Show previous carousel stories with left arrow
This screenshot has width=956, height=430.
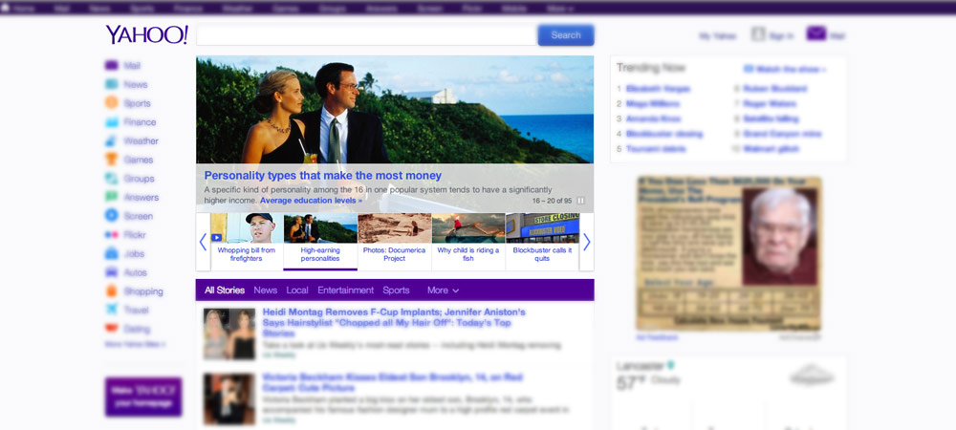point(203,242)
